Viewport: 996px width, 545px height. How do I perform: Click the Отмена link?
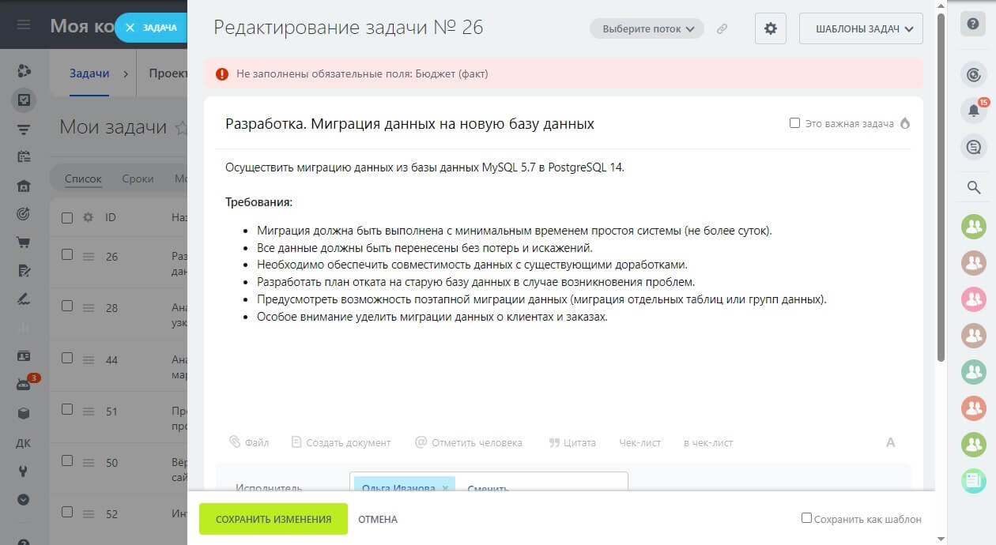click(x=378, y=519)
